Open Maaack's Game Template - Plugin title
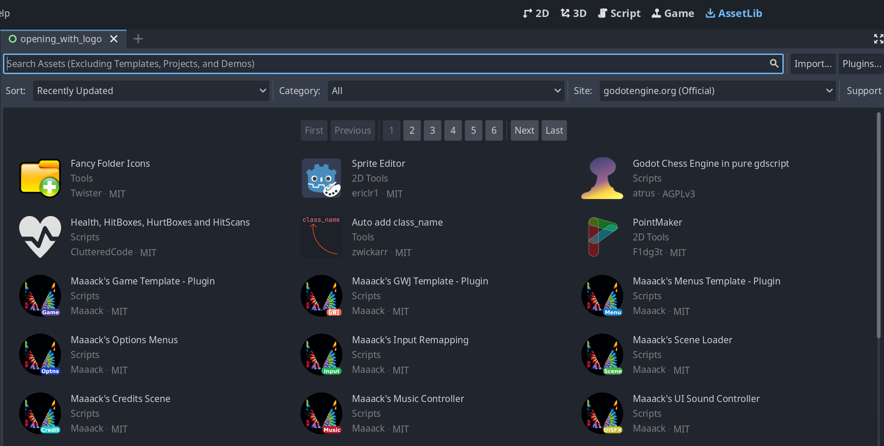The height and width of the screenshot is (446, 884). tap(143, 281)
